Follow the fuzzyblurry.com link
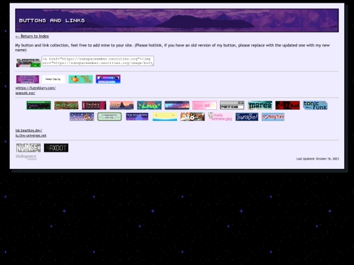The image size is (354, 265). pos(35,88)
